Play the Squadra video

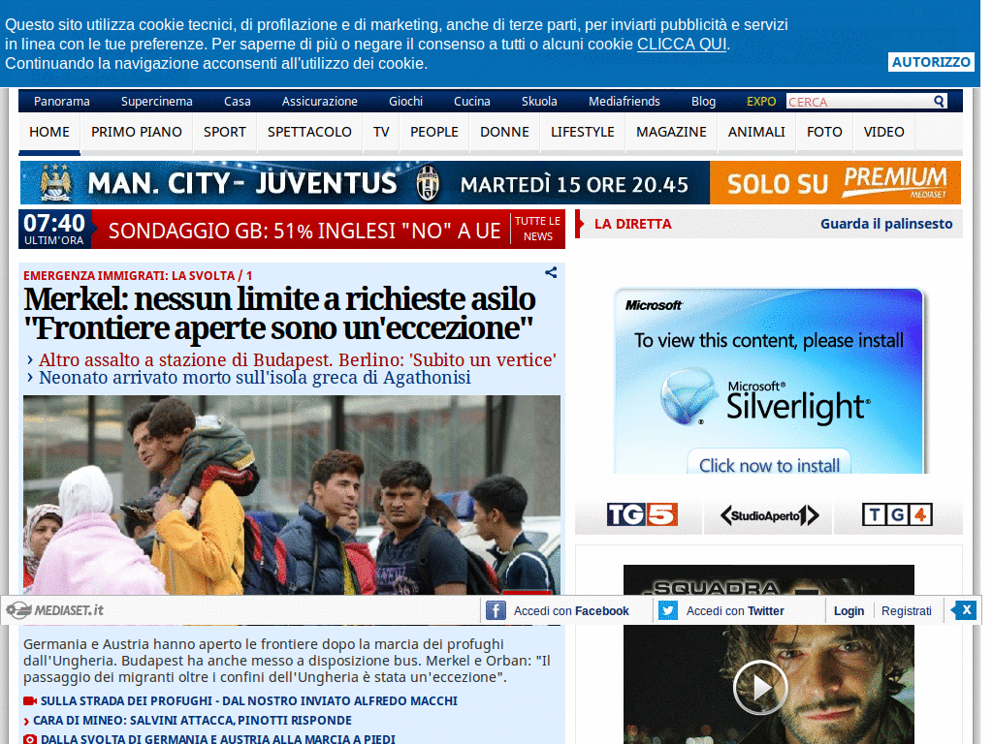click(x=760, y=687)
